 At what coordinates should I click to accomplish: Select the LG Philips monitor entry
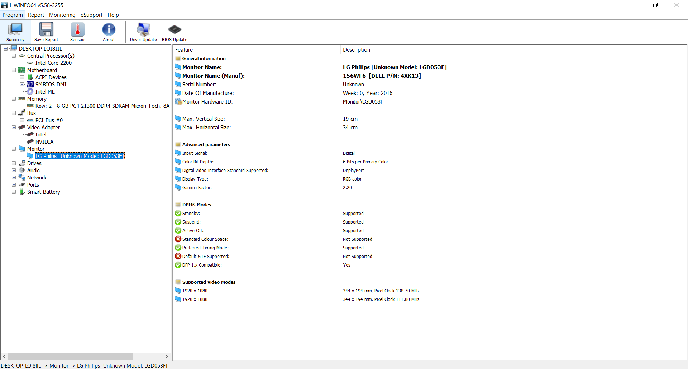80,156
